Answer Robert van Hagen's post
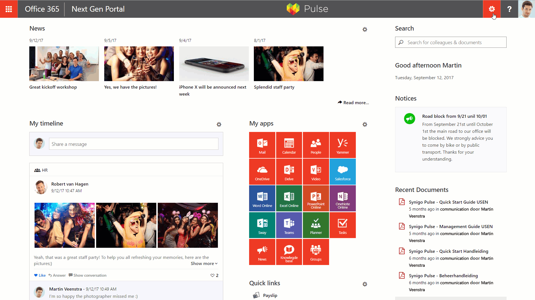535x300 pixels. 57,275
